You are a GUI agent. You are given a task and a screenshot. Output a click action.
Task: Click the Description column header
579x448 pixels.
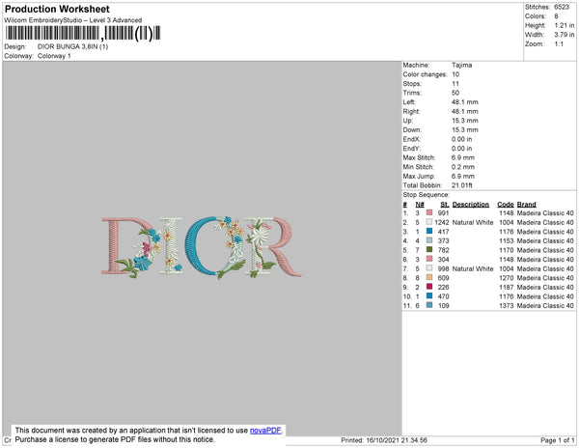(x=471, y=205)
